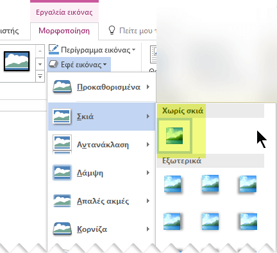277x253 pixels.
Task: Select middle outer shadow preset in second row
Action: tap(210, 222)
